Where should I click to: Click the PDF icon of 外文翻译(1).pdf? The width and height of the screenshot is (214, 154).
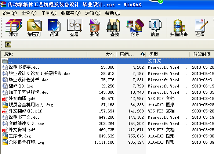coord(5,111)
